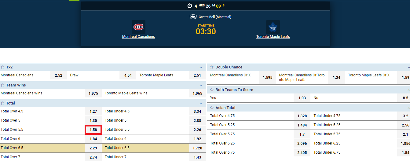Click the 03:30 start time
The width and height of the screenshot is (410, 161).
[x=206, y=31]
